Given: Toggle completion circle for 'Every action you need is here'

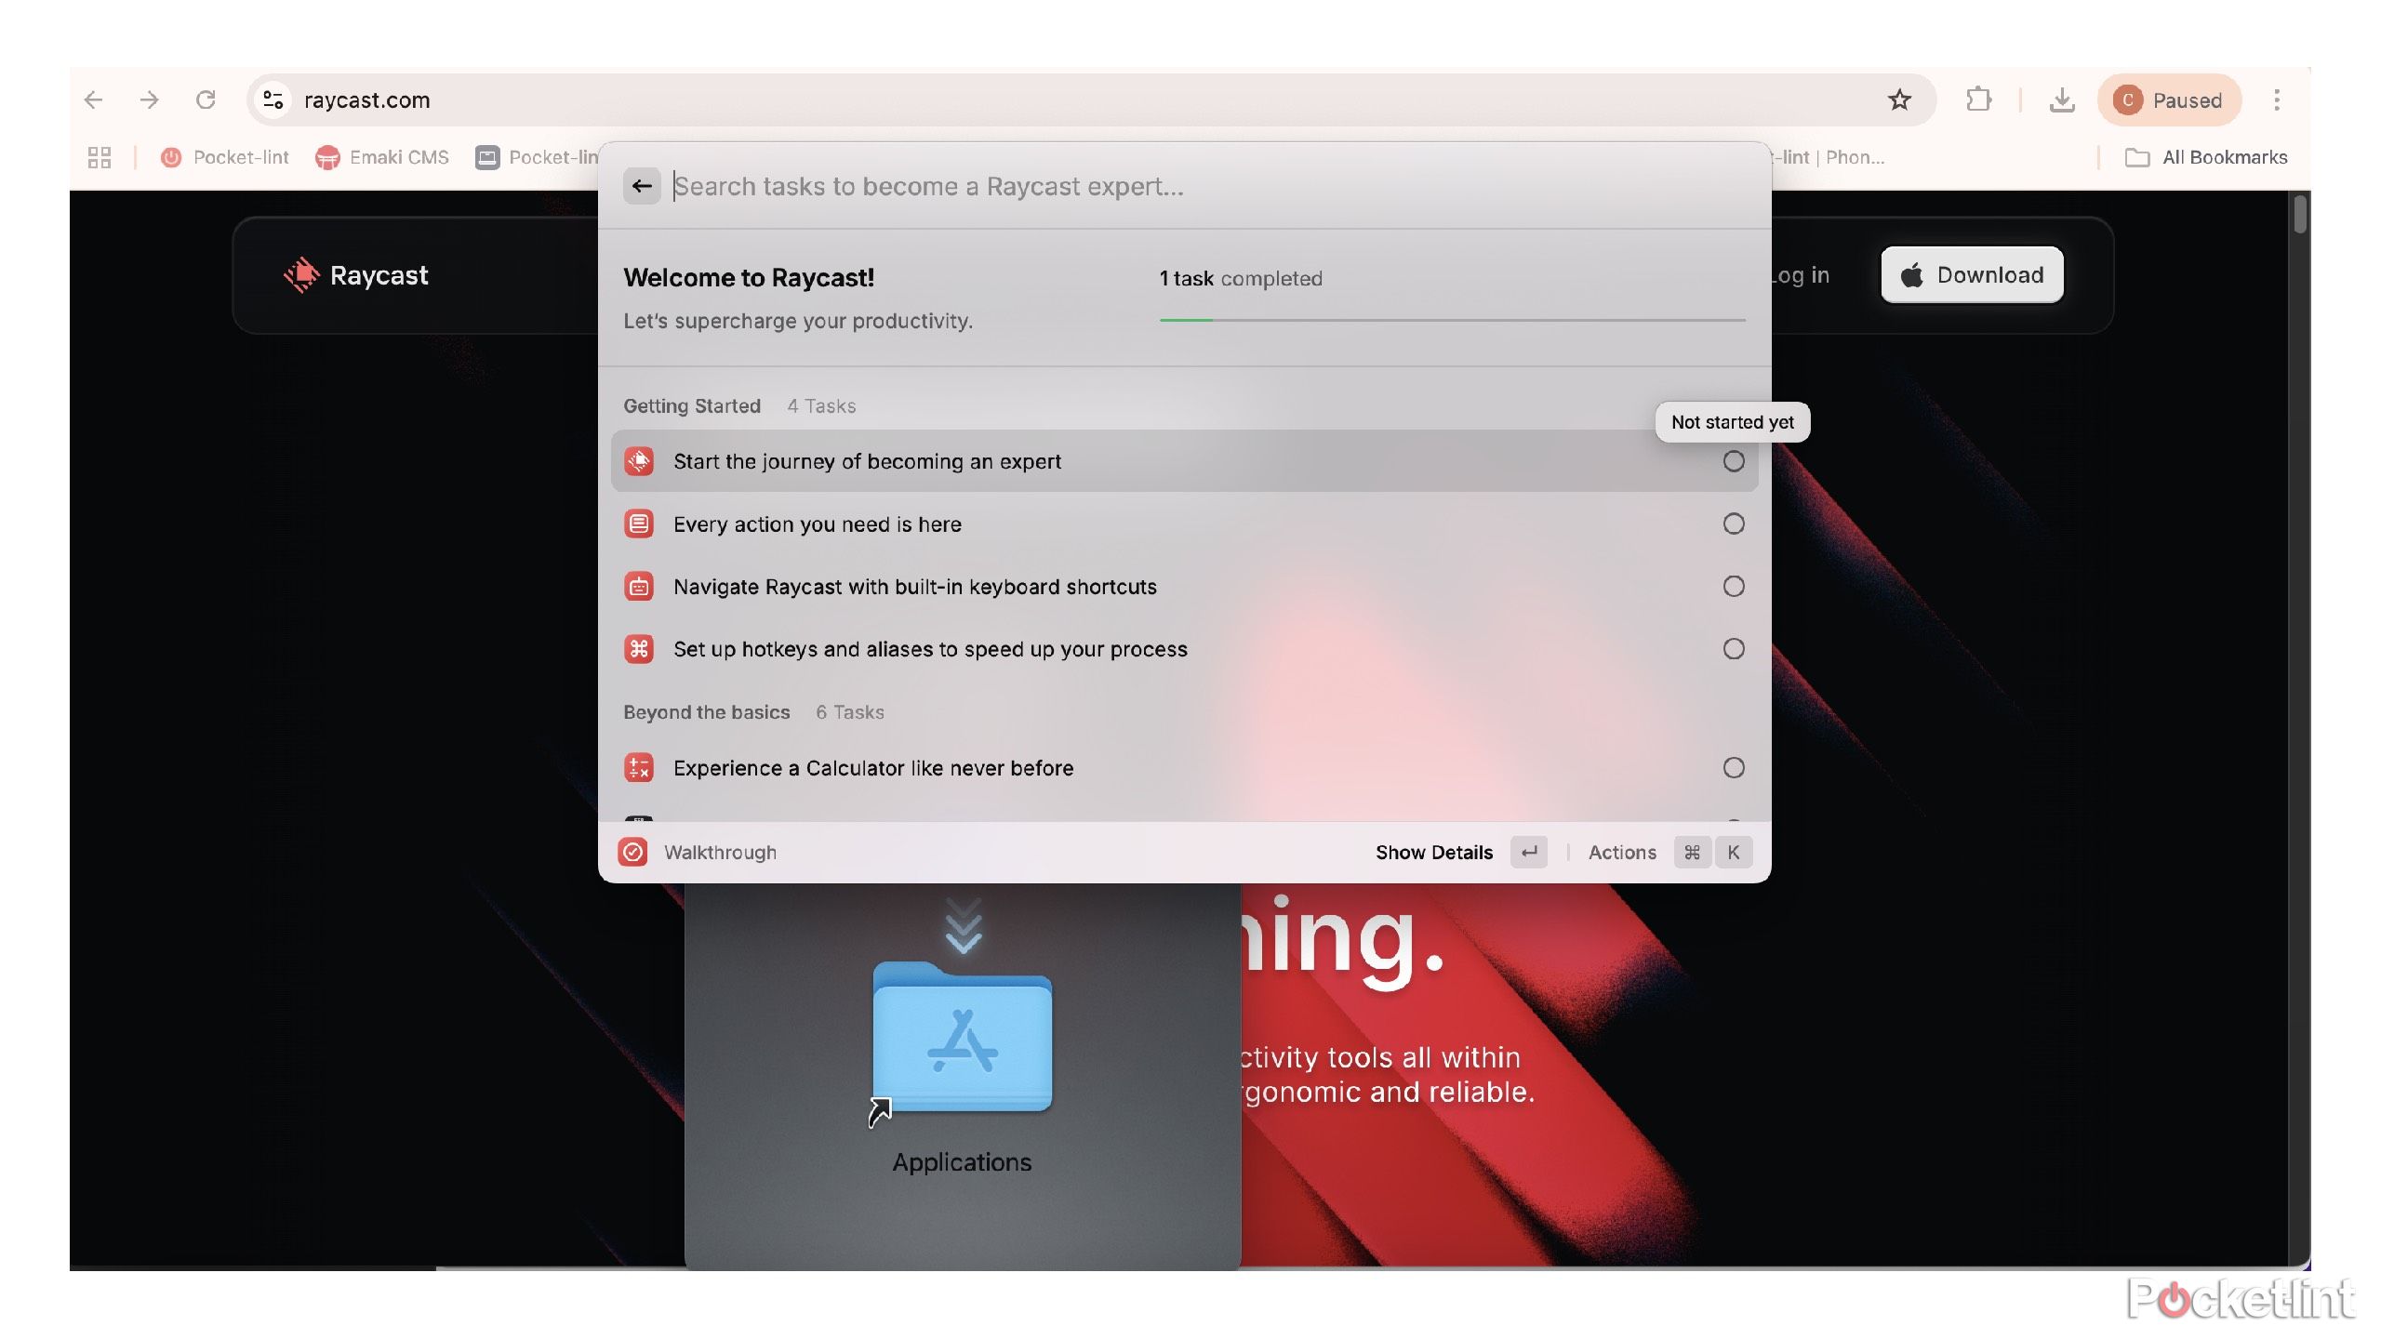Looking at the screenshot, I should point(1734,524).
